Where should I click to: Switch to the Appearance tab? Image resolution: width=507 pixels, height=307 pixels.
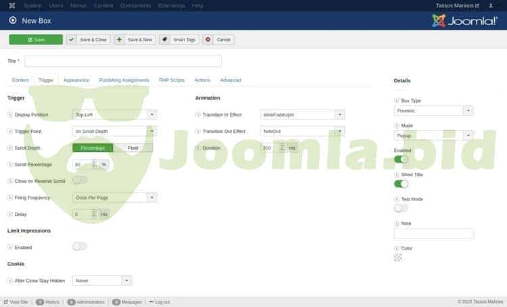76,80
